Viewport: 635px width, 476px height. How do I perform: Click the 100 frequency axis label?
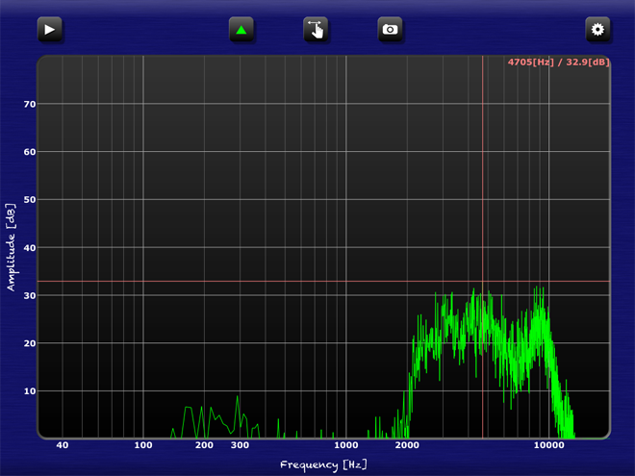pos(143,445)
